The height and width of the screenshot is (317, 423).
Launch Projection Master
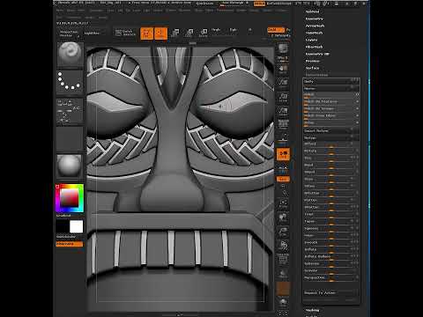tap(69, 33)
